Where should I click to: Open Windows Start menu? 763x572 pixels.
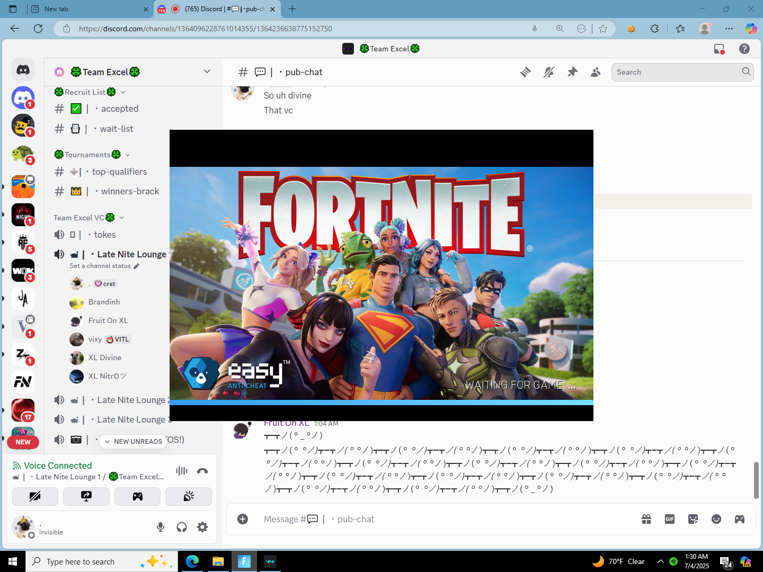coord(13,561)
